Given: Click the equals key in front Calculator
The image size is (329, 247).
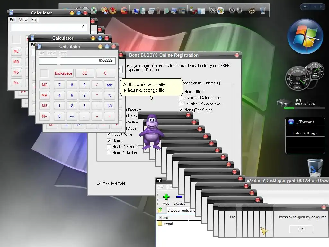Looking at the screenshot, I should (x=109, y=116).
